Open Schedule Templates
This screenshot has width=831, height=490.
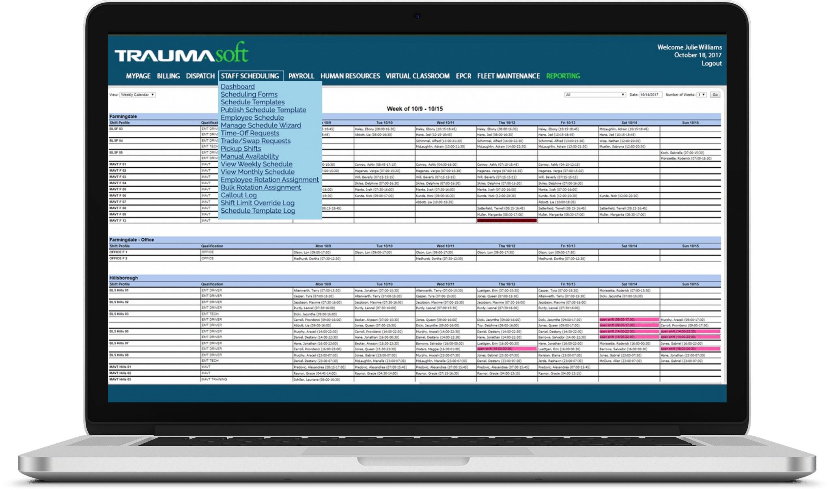point(252,102)
